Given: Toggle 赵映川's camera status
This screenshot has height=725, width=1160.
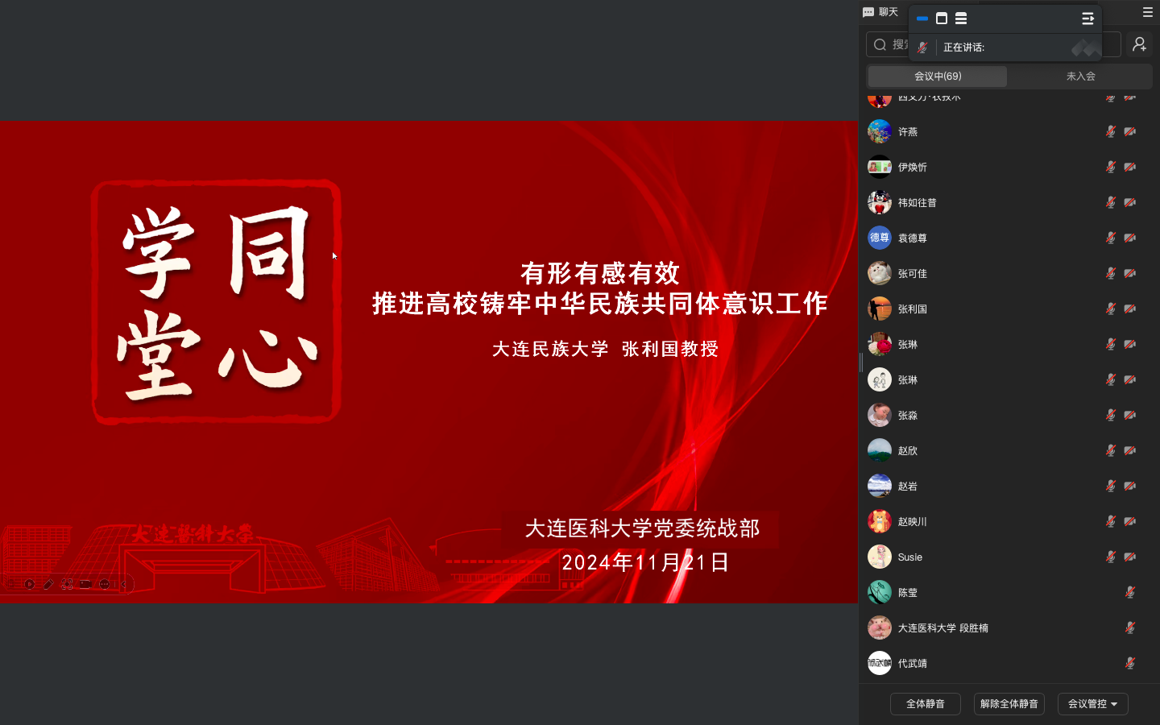Looking at the screenshot, I should pos(1130,521).
